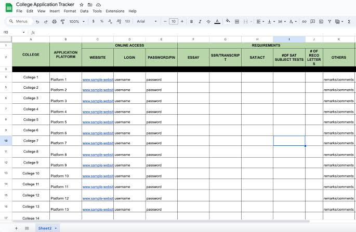This screenshot has height=232, width=356.
Task: Switch to the Sheet2 tab
Action: tap(45, 228)
